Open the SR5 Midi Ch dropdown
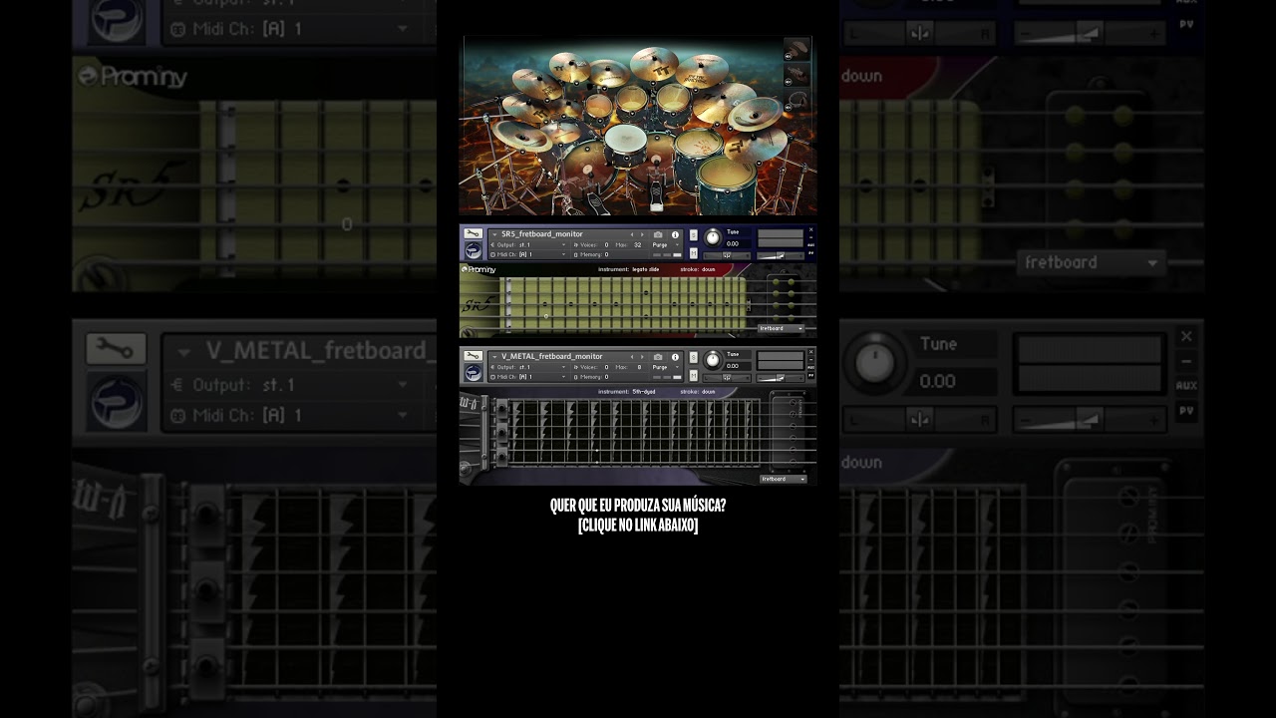1276x718 pixels. (528, 254)
